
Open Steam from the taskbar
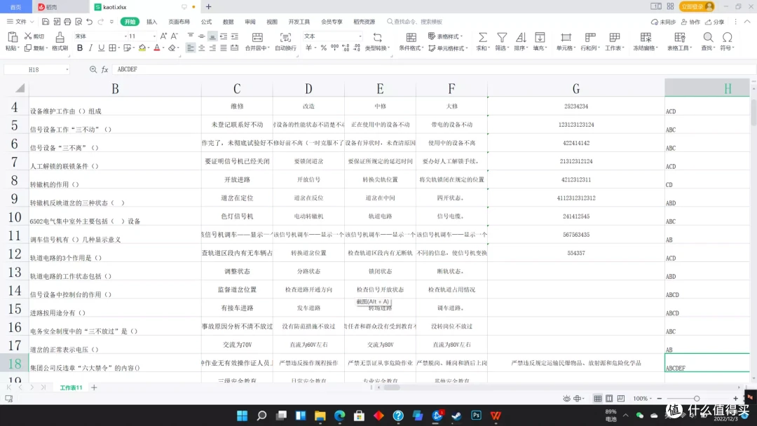(x=456, y=415)
